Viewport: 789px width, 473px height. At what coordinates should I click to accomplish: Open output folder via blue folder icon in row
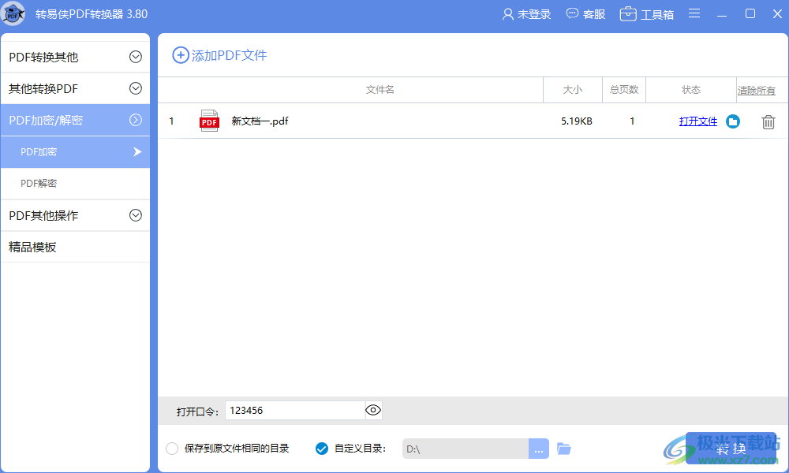click(x=733, y=121)
